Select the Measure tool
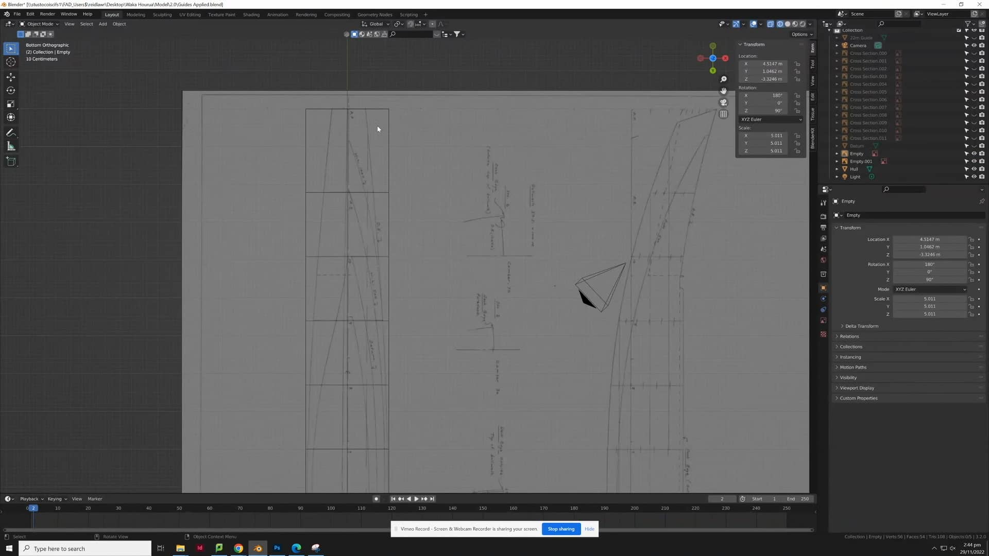 pyautogui.click(x=10, y=146)
